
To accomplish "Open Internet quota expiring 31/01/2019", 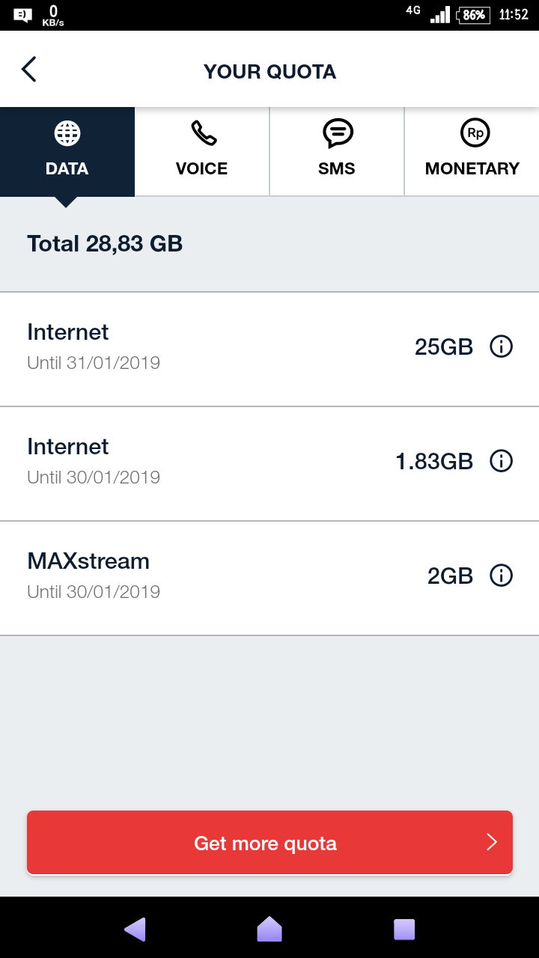I will (x=225, y=347).
